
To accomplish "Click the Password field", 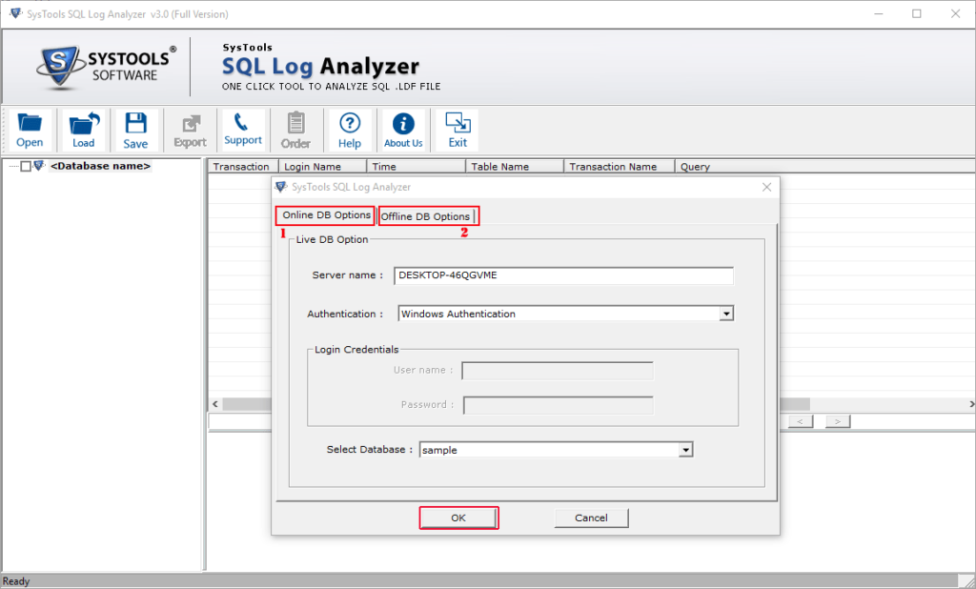I will (x=559, y=405).
